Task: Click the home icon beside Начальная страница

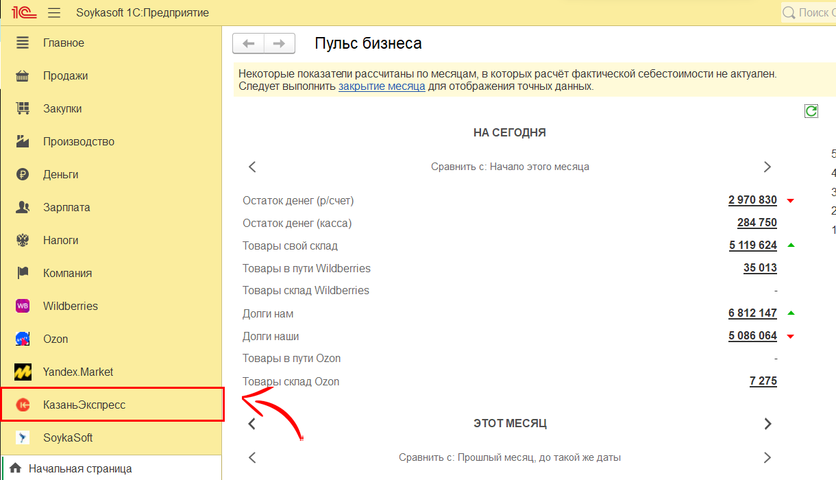Action: [x=15, y=469]
